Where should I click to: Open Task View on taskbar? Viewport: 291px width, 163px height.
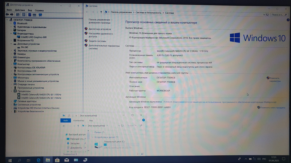coord(29,160)
